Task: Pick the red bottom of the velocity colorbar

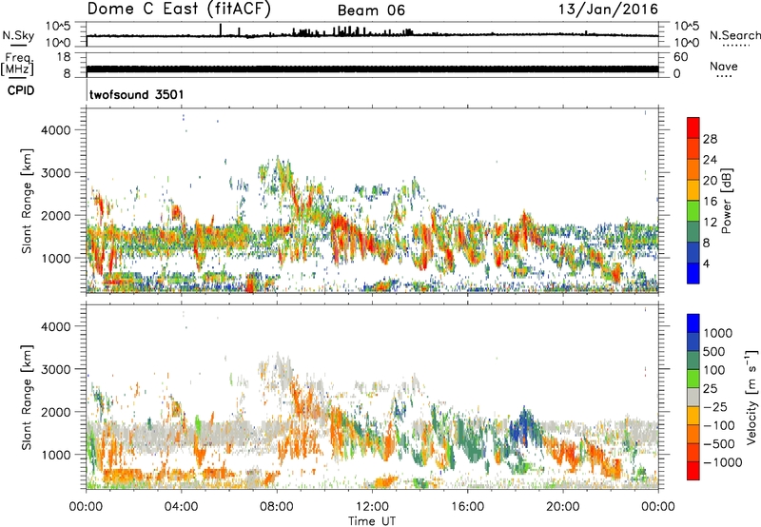Action: pyautogui.click(x=693, y=471)
